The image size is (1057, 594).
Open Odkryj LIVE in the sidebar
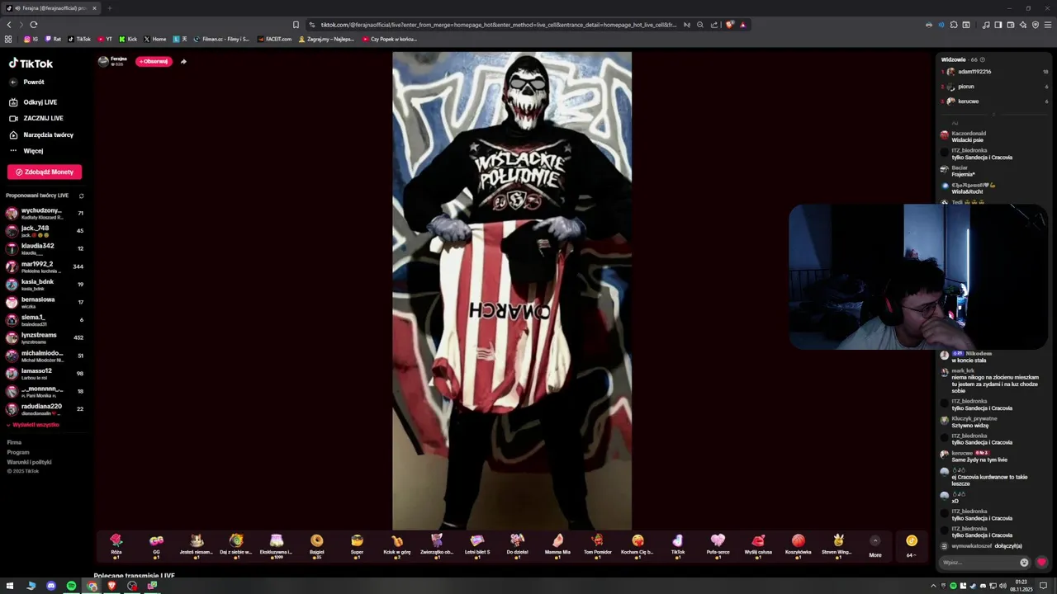pyautogui.click(x=34, y=102)
